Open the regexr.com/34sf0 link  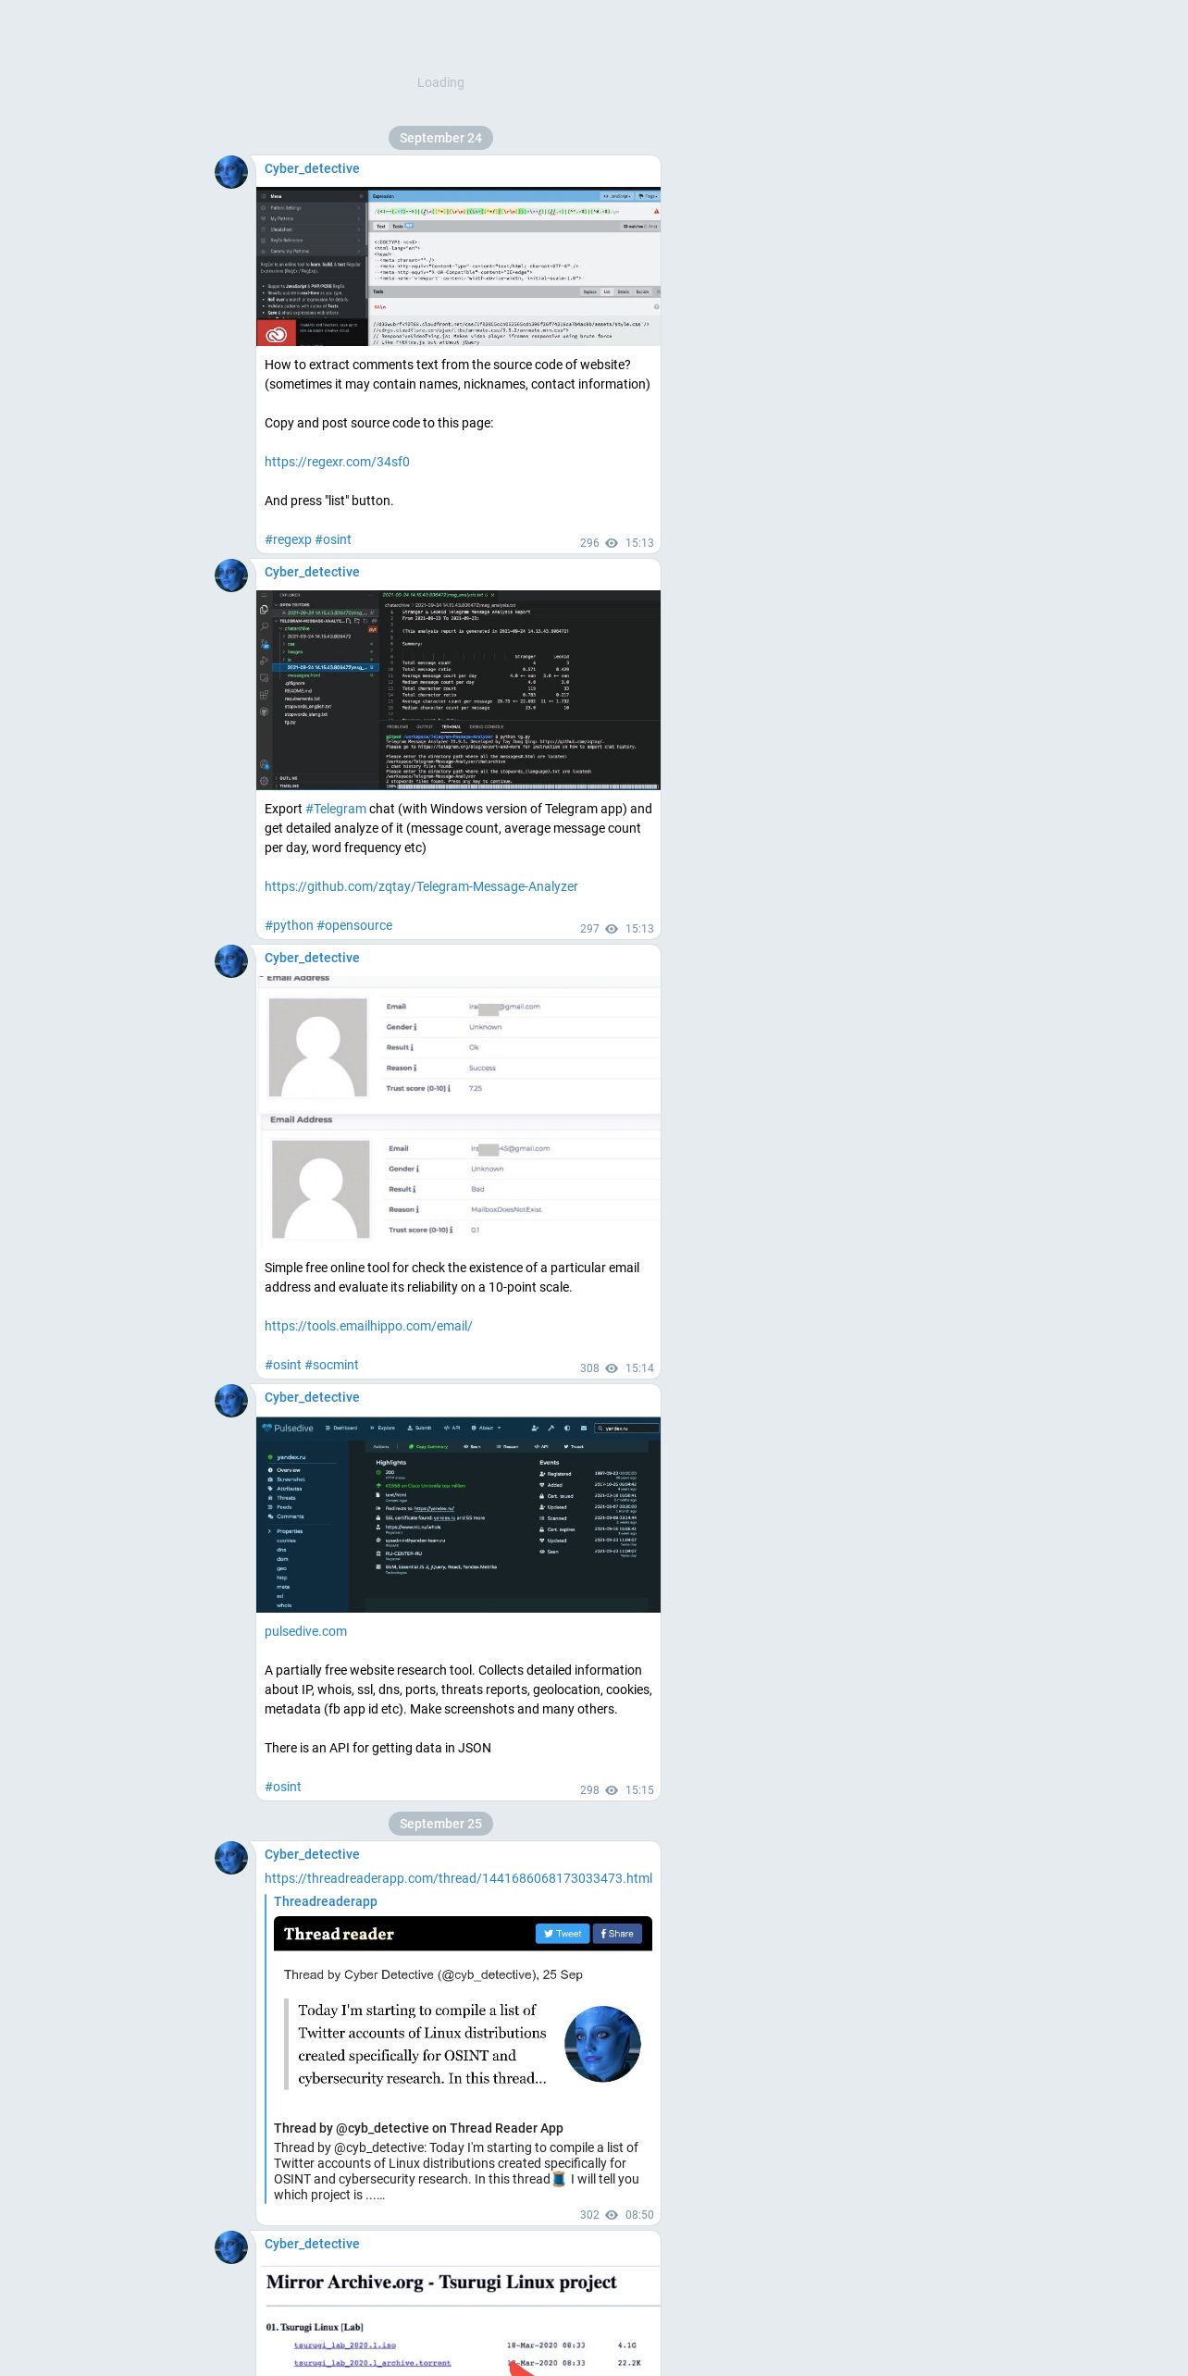tap(337, 462)
